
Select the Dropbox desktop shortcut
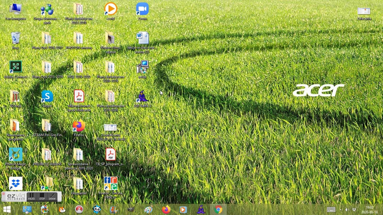[x=16, y=183]
